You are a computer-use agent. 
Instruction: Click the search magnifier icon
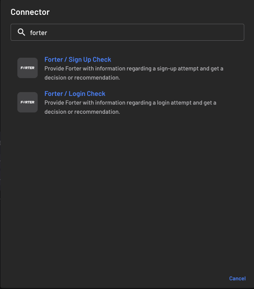click(21, 32)
